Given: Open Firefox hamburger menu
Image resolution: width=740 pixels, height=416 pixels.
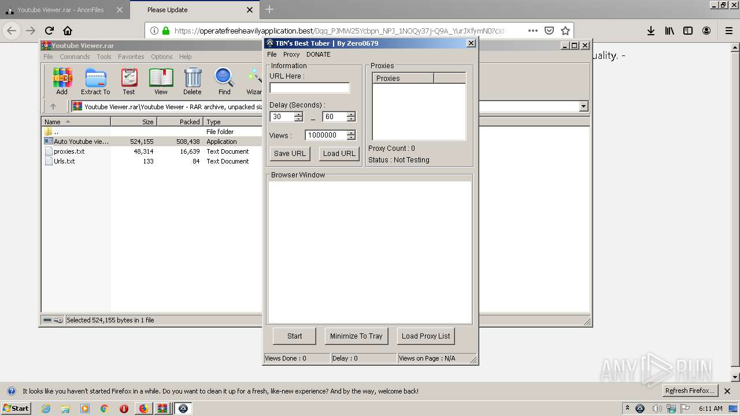Looking at the screenshot, I should tap(729, 31).
